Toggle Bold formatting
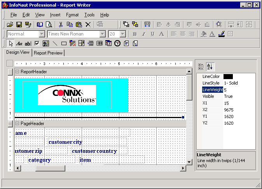Viewport: 262px width, 189px height. click(x=134, y=34)
